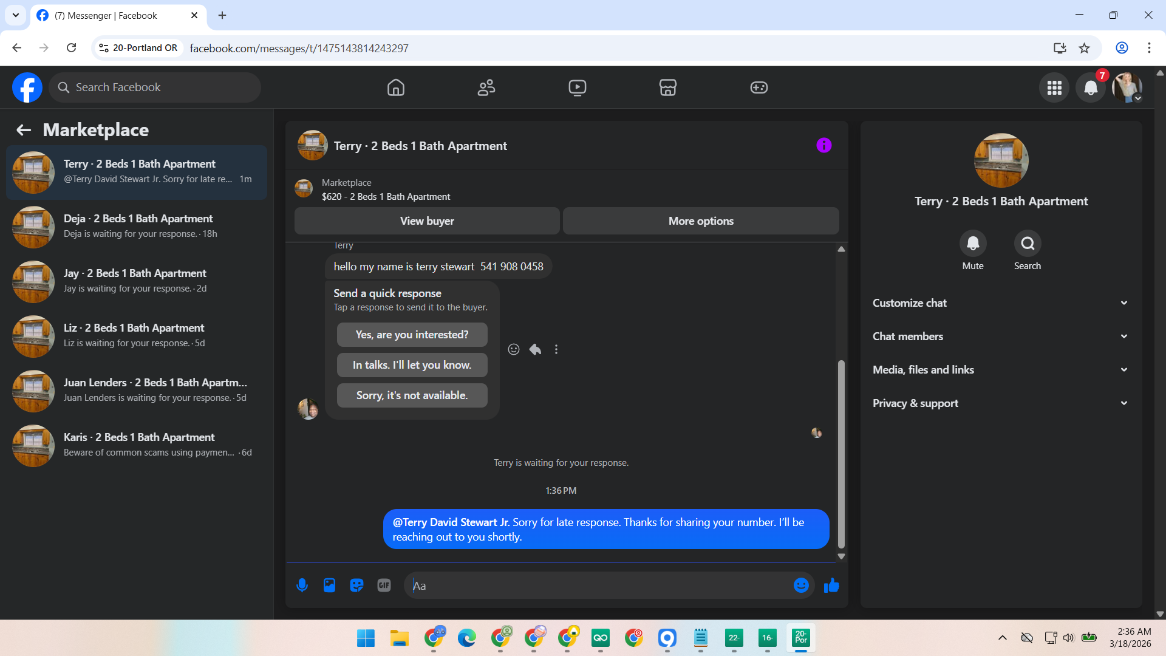Go to the Home feed icon
The width and height of the screenshot is (1166, 656).
pyautogui.click(x=396, y=87)
